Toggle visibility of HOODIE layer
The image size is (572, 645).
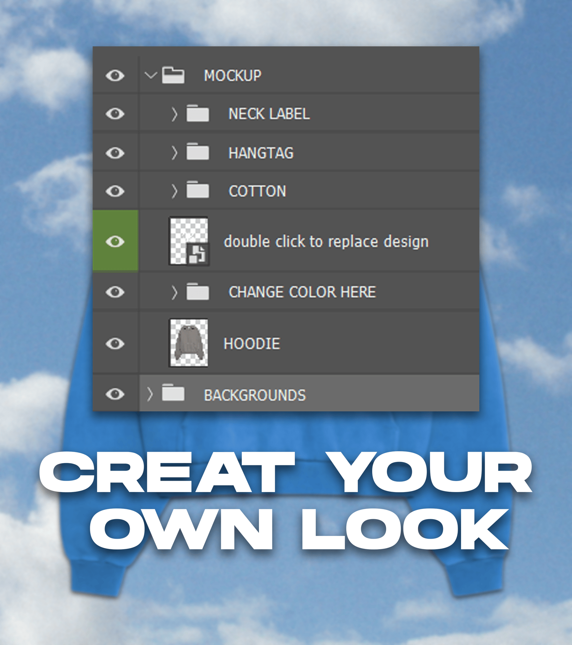[115, 344]
